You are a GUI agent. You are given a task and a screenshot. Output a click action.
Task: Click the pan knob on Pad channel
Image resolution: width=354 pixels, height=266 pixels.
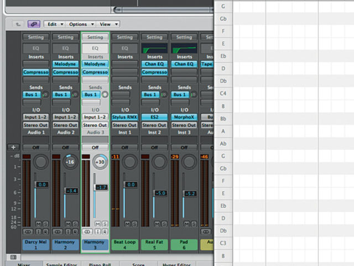click(x=189, y=162)
